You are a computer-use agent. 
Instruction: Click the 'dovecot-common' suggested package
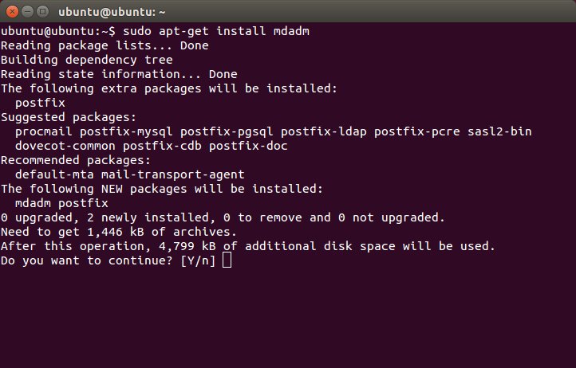tap(65, 146)
